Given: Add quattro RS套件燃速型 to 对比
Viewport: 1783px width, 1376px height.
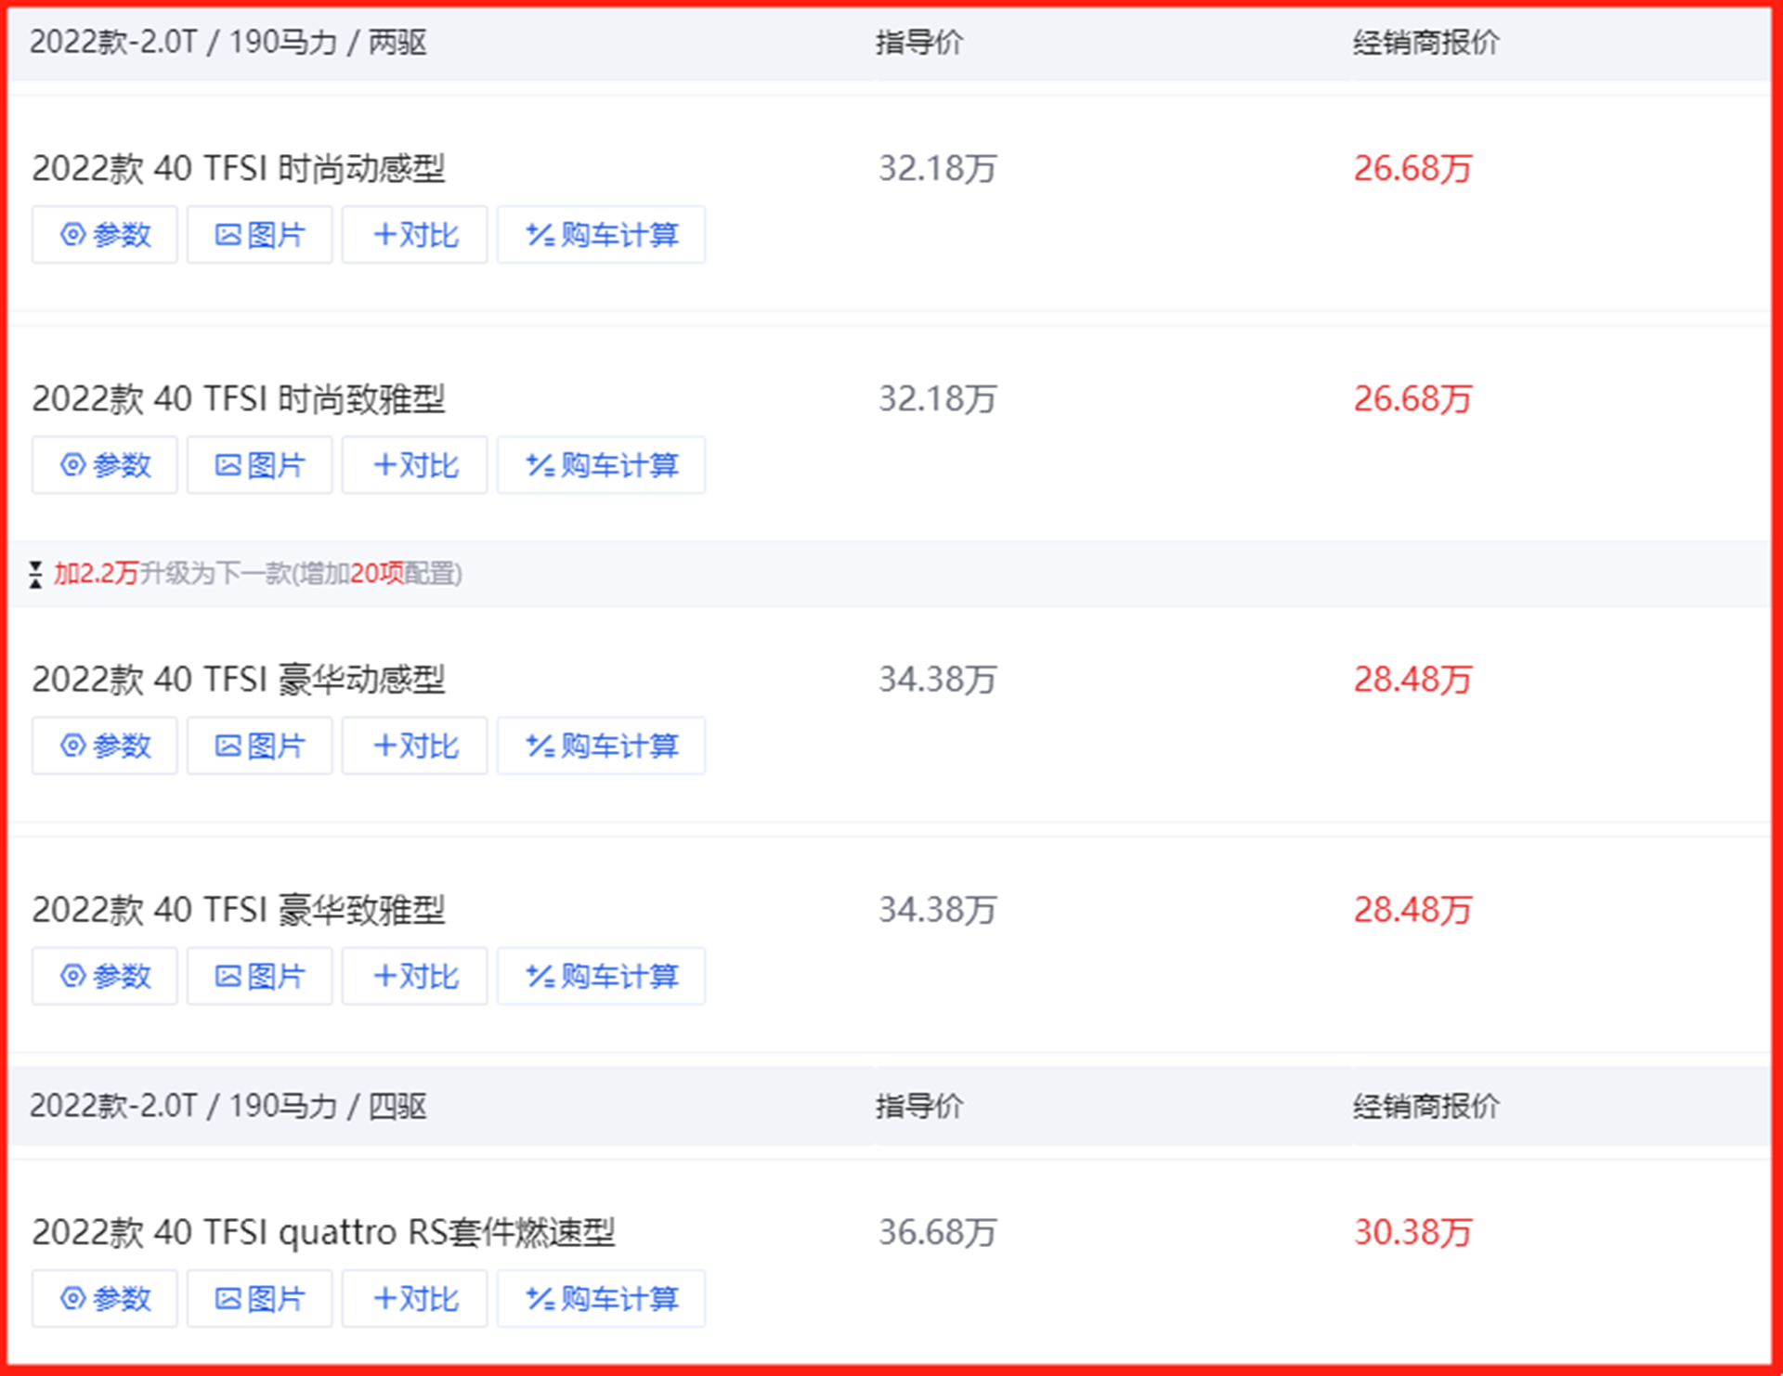Looking at the screenshot, I should [x=414, y=1298].
